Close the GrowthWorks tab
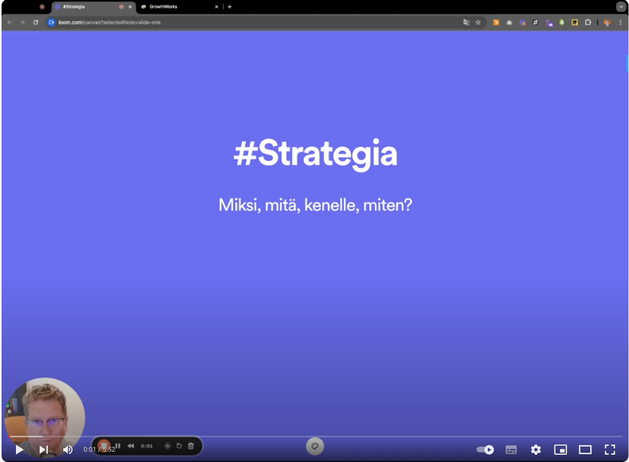629x462 pixels. tap(216, 7)
